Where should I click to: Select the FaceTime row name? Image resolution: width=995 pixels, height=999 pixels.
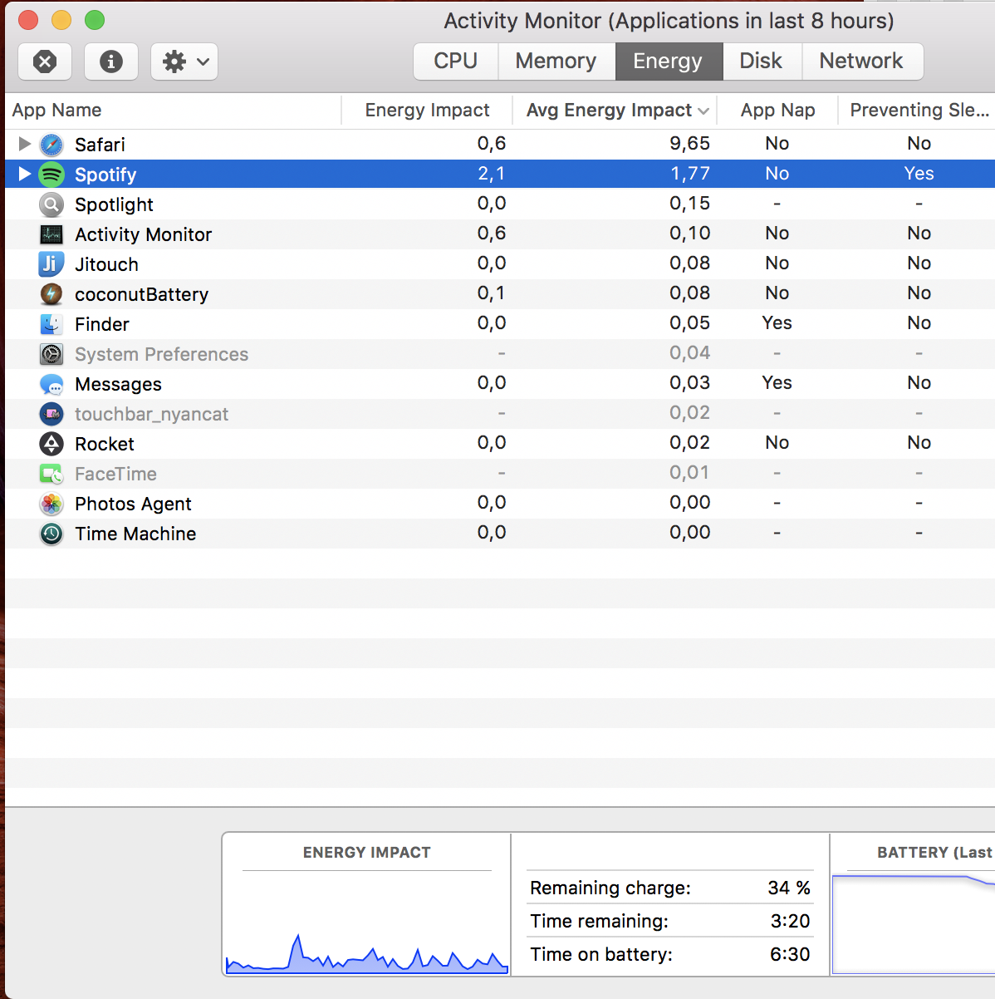115,474
